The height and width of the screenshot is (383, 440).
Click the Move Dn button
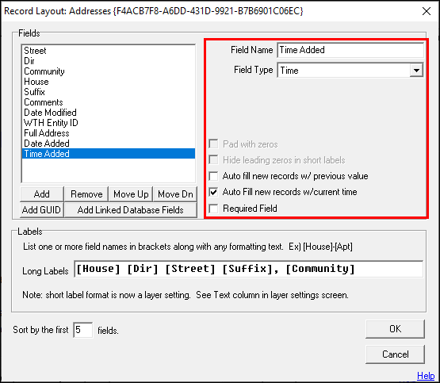click(175, 194)
